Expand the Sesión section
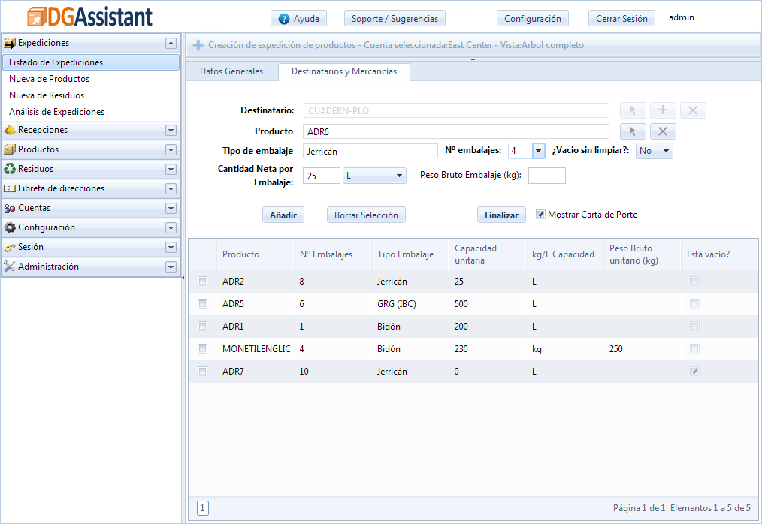 tap(171, 247)
